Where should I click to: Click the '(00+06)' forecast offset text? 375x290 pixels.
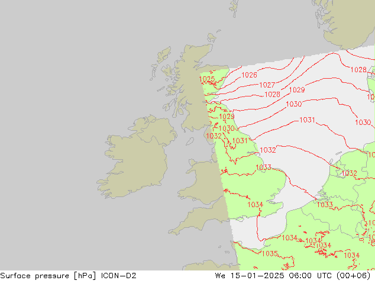pyautogui.click(x=354, y=276)
